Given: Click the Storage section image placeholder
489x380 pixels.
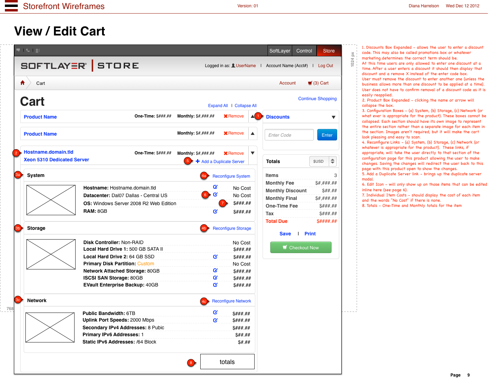Looking at the screenshot, I should (x=51, y=254).
